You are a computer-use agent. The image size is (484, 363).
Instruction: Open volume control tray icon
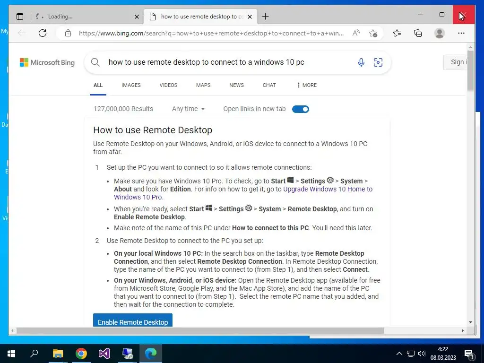tap(421, 354)
